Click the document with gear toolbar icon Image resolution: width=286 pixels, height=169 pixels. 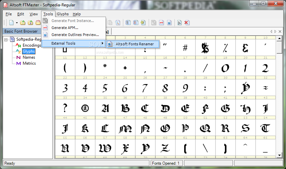pyautogui.click(x=143, y=23)
